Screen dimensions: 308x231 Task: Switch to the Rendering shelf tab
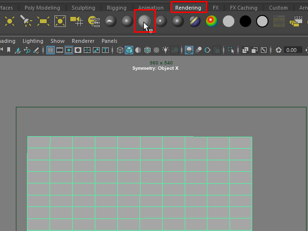point(188,8)
